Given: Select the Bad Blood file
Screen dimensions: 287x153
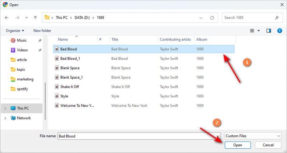Looking at the screenshot, I should pyautogui.click(x=144, y=49).
